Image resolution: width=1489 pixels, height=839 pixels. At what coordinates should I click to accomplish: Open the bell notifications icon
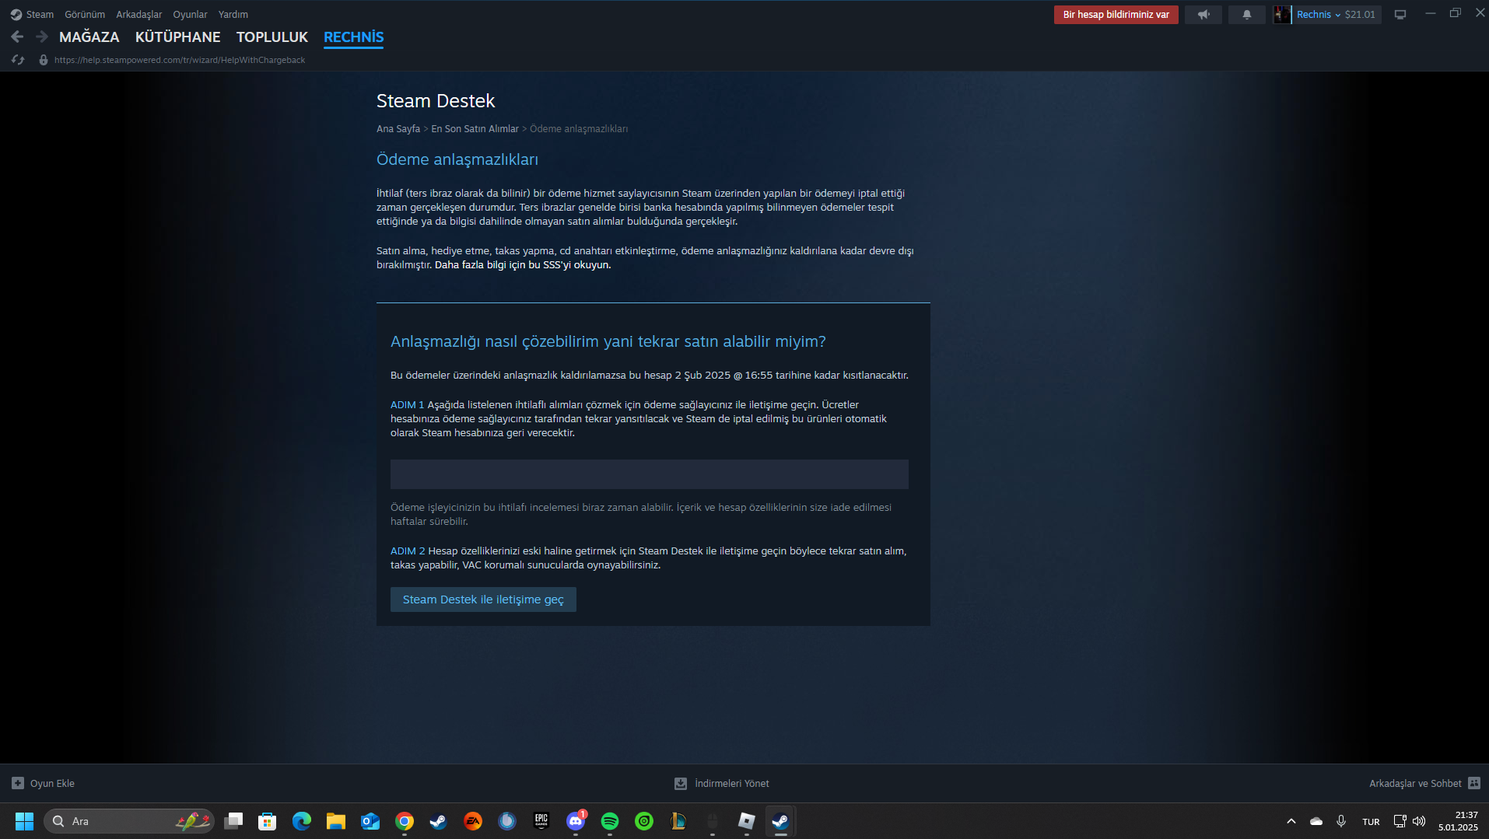click(1247, 15)
